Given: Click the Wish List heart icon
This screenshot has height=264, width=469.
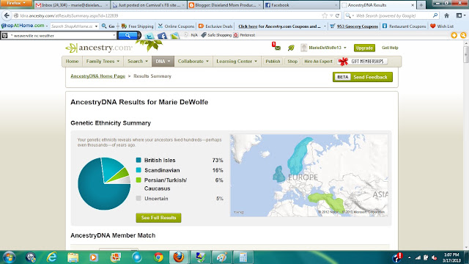Looking at the screenshot, I should click(433, 26).
